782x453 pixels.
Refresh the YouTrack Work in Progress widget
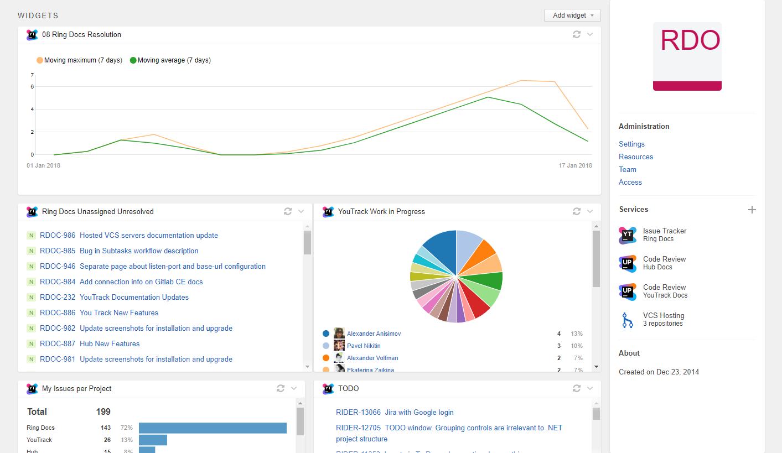[x=577, y=211]
